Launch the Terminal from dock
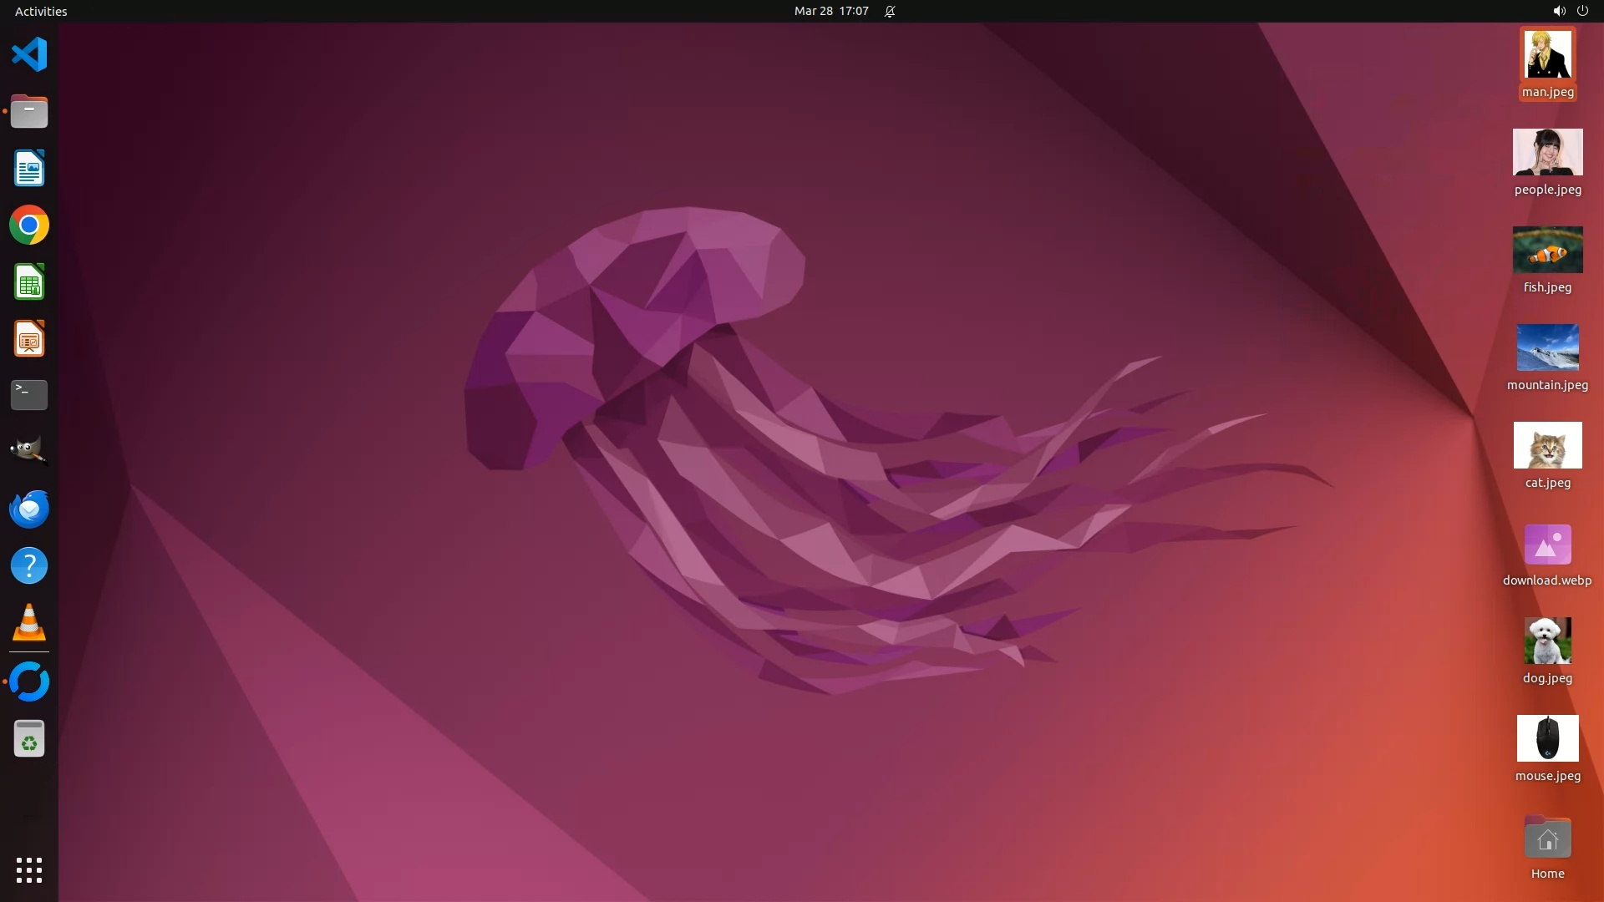 point(29,395)
